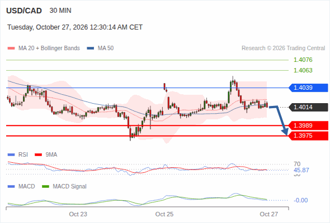The width and height of the screenshot is (330, 223).
Task: Click the MA 50 legend swatch
Action: click(x=91, y=49)
